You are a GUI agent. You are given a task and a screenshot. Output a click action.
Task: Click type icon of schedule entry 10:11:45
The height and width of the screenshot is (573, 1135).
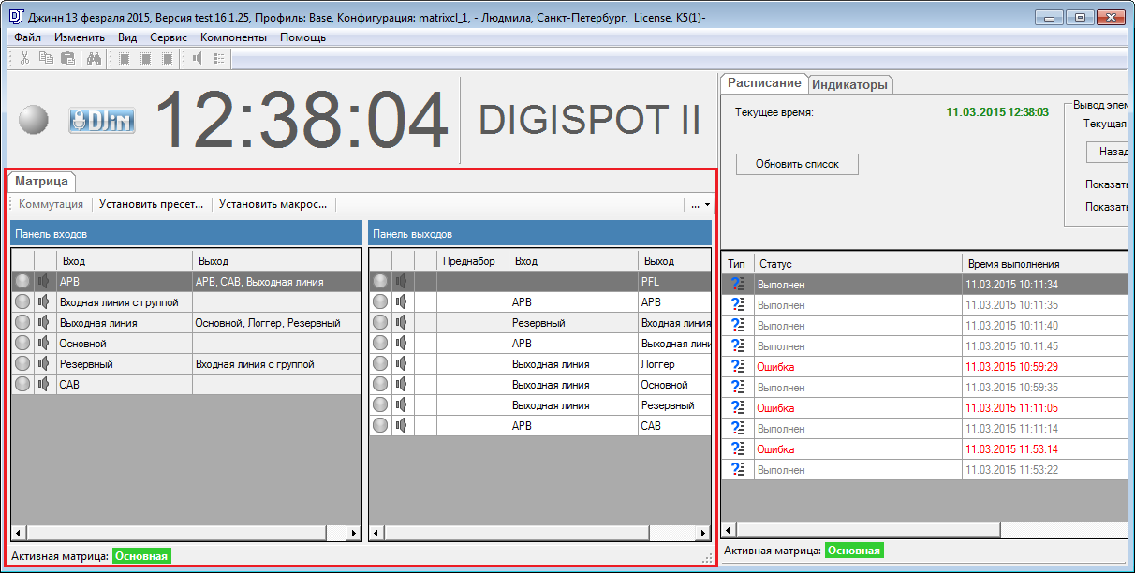[738, 345]
